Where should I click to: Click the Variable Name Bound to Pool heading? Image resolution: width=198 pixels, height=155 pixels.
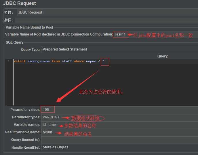[x=29, y=27]
